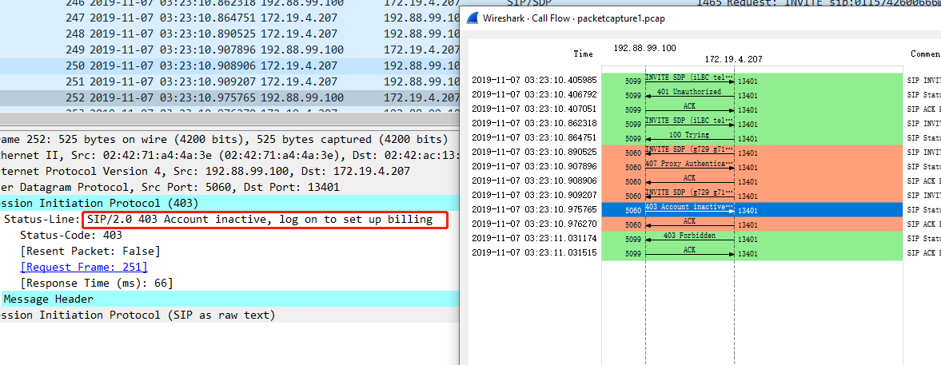Click the Call Flow packetcapture1.pcap window title
The image size is (941, 365).
pos(574,18)
